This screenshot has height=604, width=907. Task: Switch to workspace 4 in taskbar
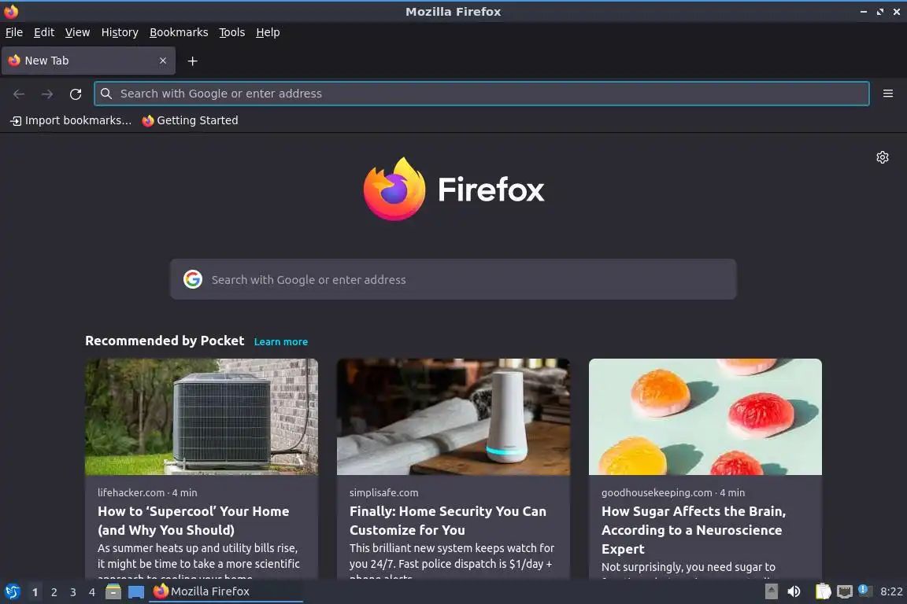[91, 592]
